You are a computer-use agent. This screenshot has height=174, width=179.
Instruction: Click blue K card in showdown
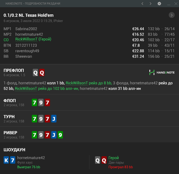[6, 160]
